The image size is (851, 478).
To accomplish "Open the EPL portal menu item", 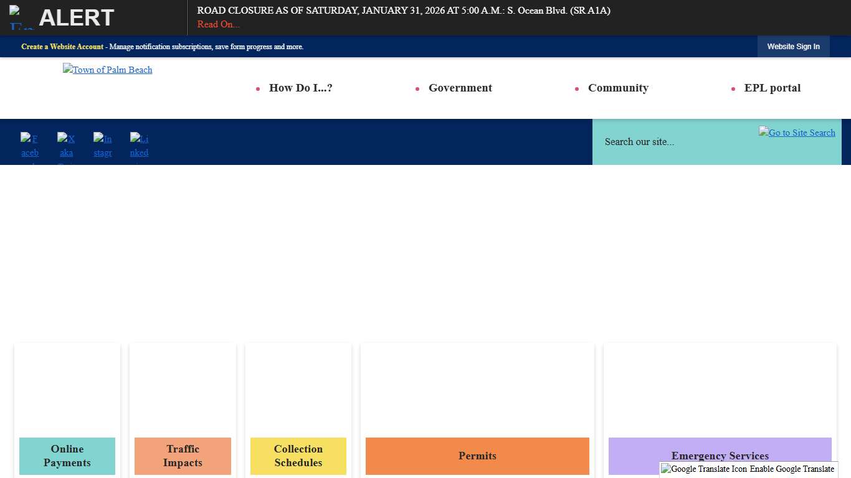I will [772, 88].
